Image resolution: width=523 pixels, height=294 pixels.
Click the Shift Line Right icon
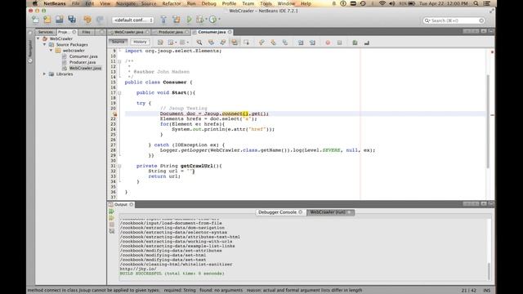pyautogui.click(x=312, y=42)
